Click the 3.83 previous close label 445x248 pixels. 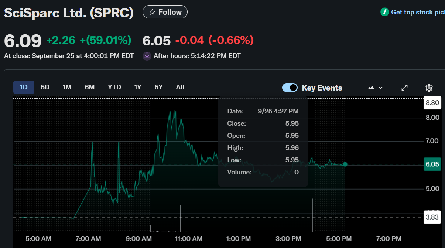click(x=432, y=217)
